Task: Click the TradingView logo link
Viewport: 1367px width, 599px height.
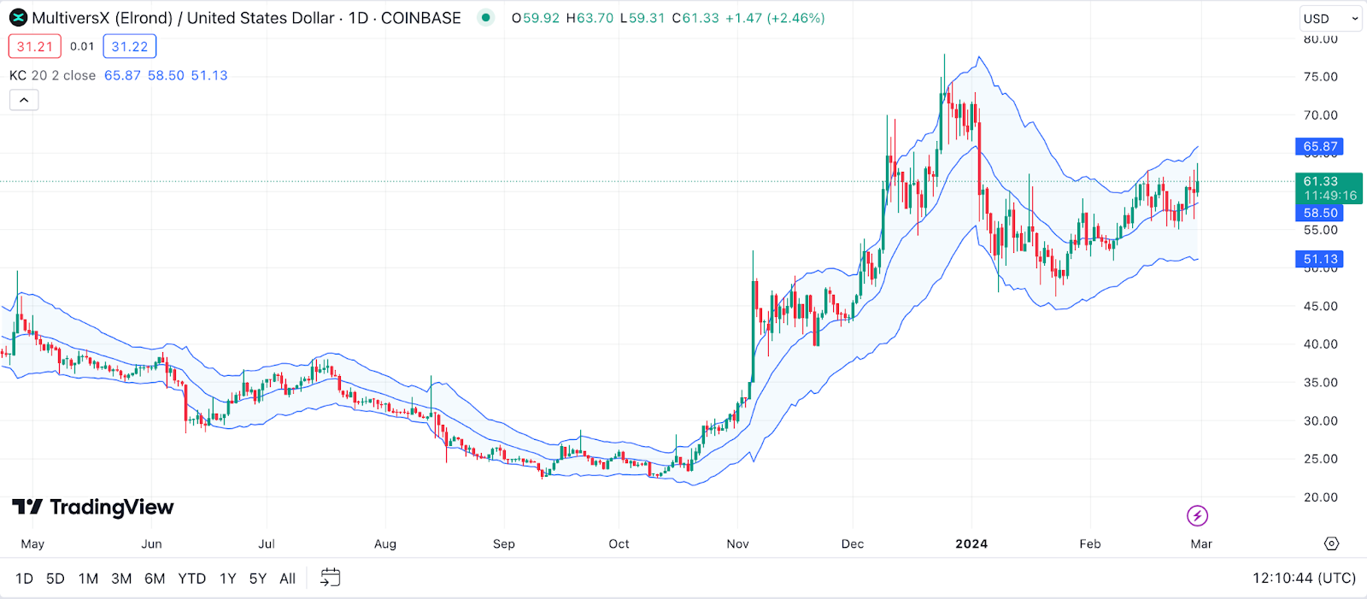Action: click(93, 507)
